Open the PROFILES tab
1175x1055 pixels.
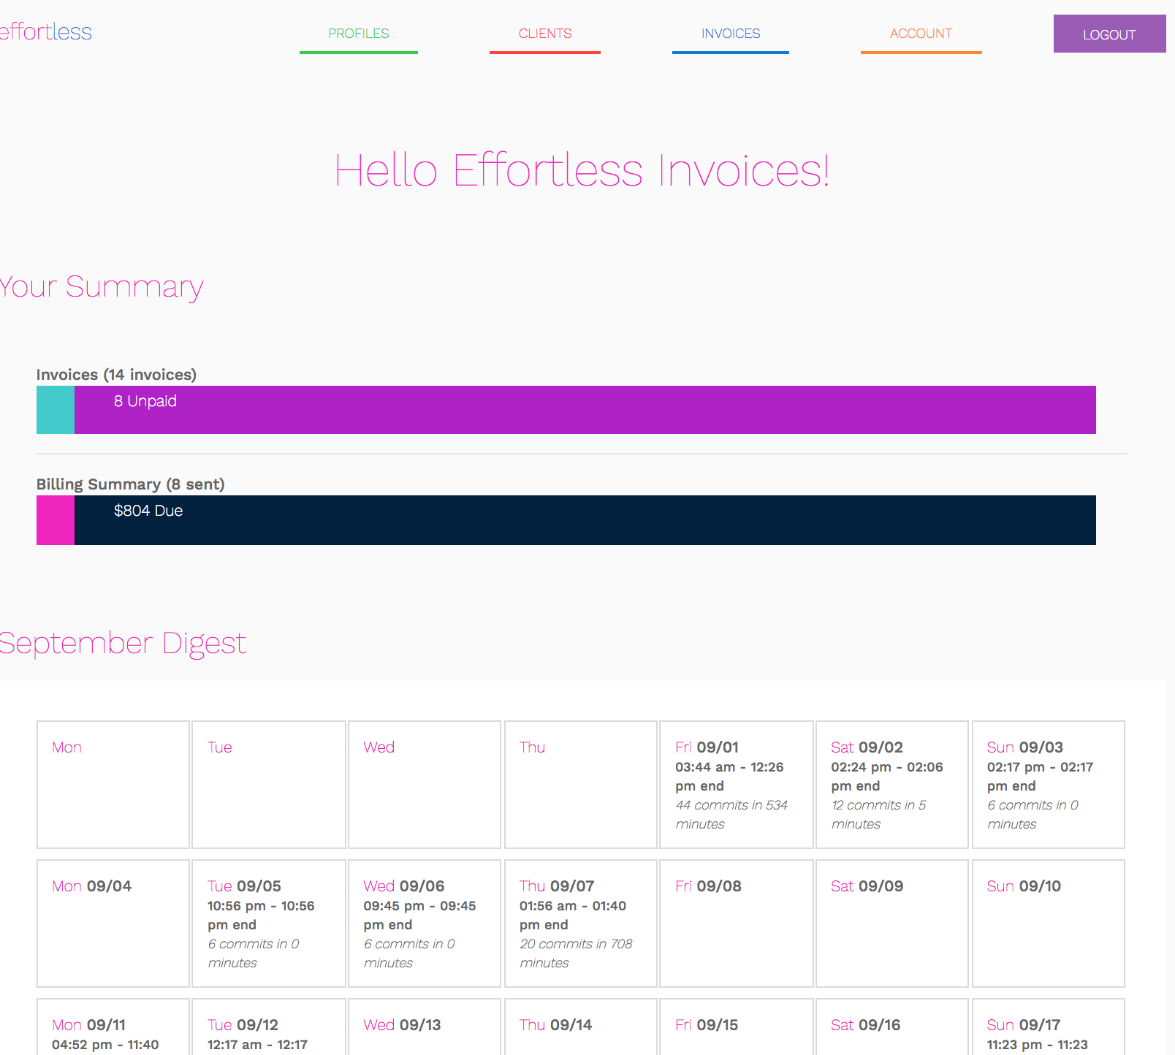tap(358, 34)
